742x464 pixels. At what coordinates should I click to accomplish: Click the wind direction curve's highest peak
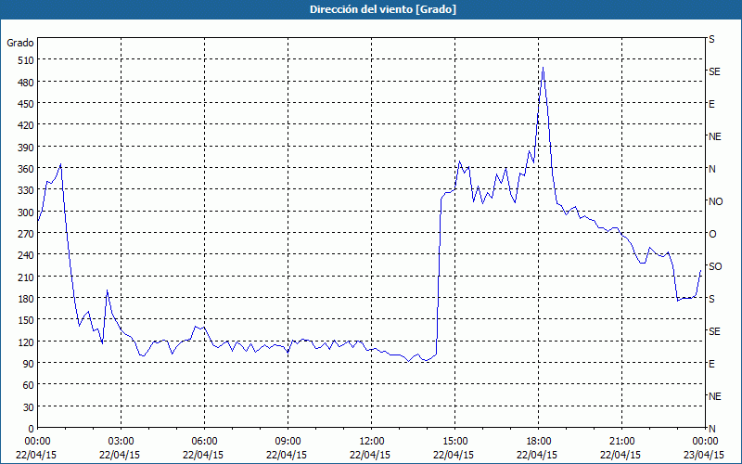(543, 68)
